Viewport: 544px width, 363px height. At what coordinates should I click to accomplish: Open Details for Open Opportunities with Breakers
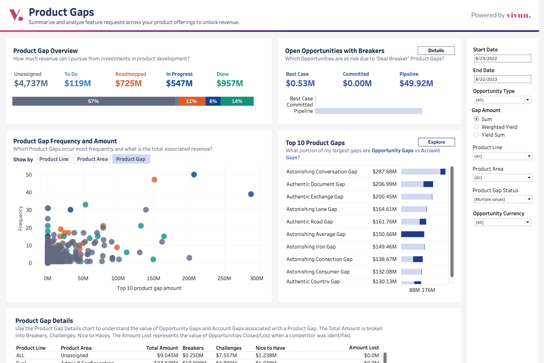coord(436,50)
